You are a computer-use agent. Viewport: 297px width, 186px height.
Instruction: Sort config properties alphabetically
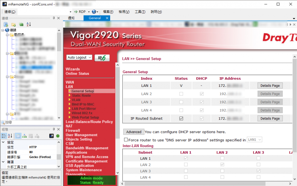coord(10,136)
